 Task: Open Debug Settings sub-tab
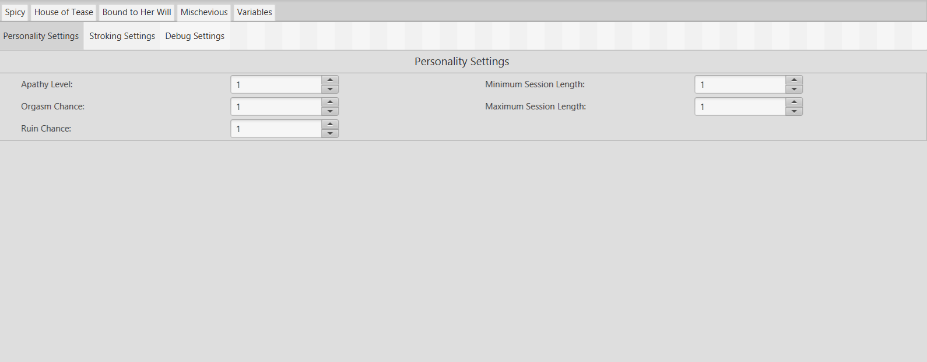(195, 36)
